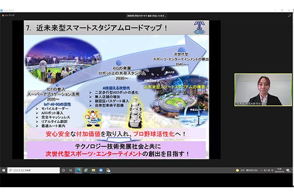The height and width of the screenshot is (196, 294).
Task: Click the '安心安全な付加価値' red banner text
Action: 73,134
